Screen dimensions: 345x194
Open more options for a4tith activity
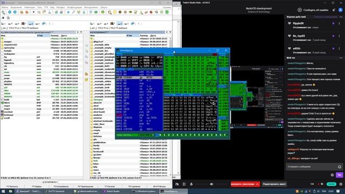point(339,48)
